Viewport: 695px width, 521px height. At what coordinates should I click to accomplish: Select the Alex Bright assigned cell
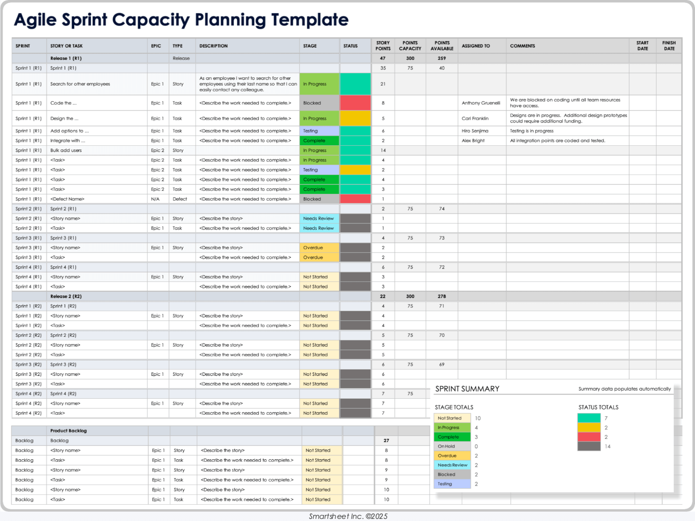pyautogui.click(x=473, y=141)
